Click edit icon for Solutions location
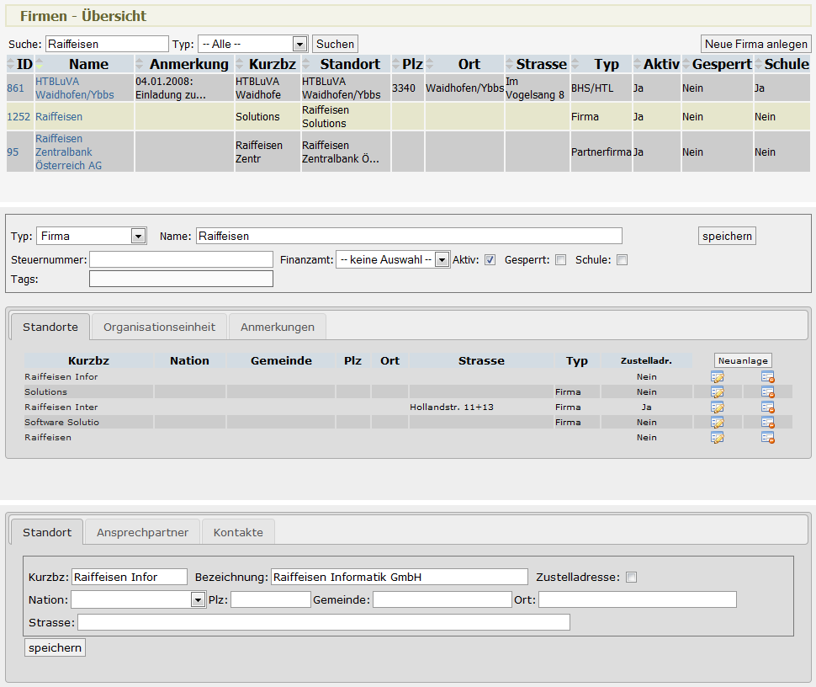Screen dimensions: 816x687 point(717,392)
